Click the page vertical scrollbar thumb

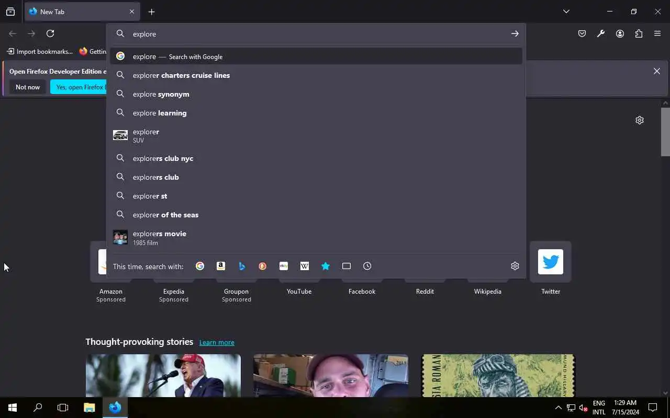coord(665,132)
